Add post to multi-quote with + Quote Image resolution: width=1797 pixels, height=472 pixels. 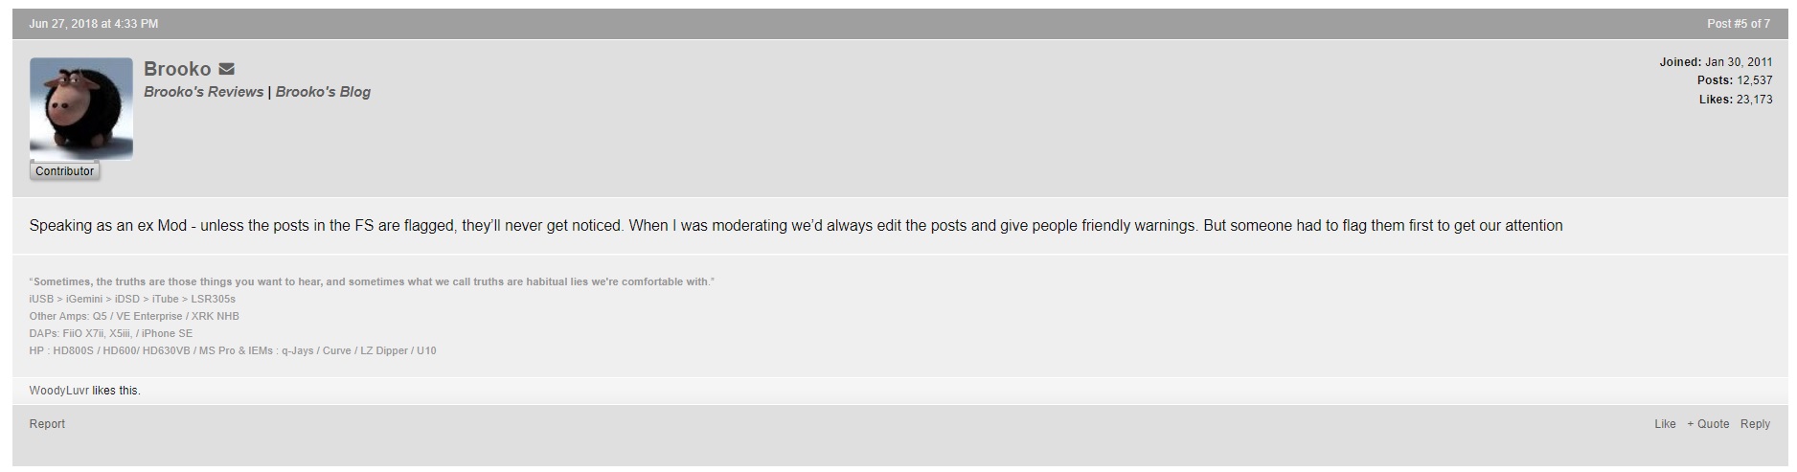pyautogui.click(x=1708, y=424)
